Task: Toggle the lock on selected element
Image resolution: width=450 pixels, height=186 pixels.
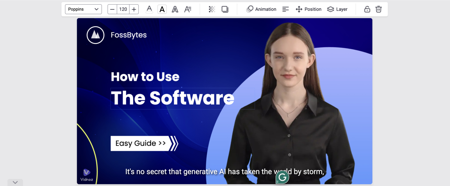Action: point(367,9)
